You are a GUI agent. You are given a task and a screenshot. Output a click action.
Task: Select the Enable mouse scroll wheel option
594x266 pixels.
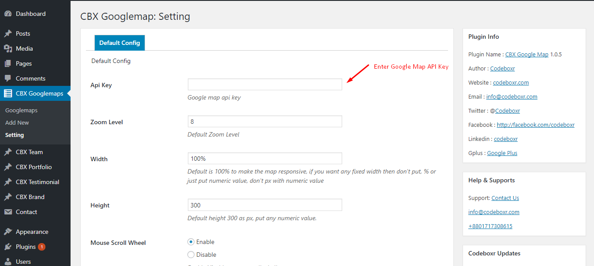(191, 242)
